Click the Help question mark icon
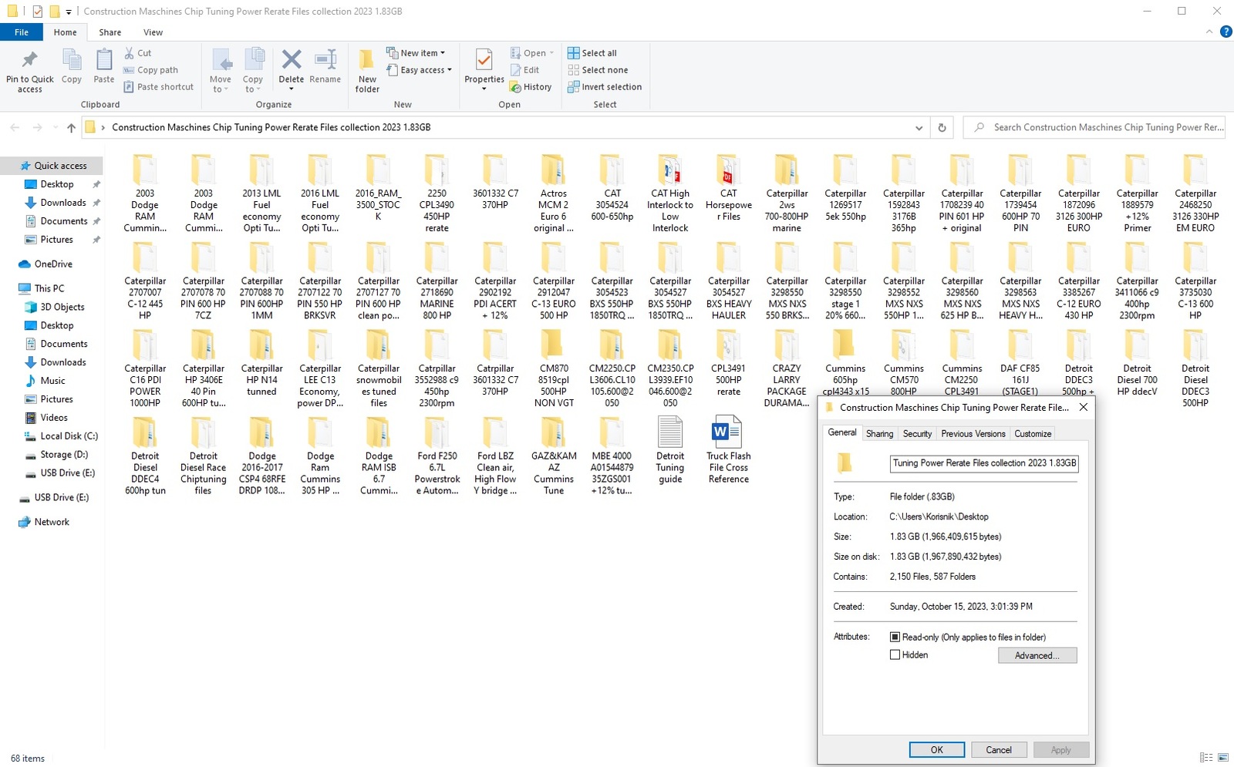The height and width of the screenshot is (767, 1234). tap(1226, 32)
